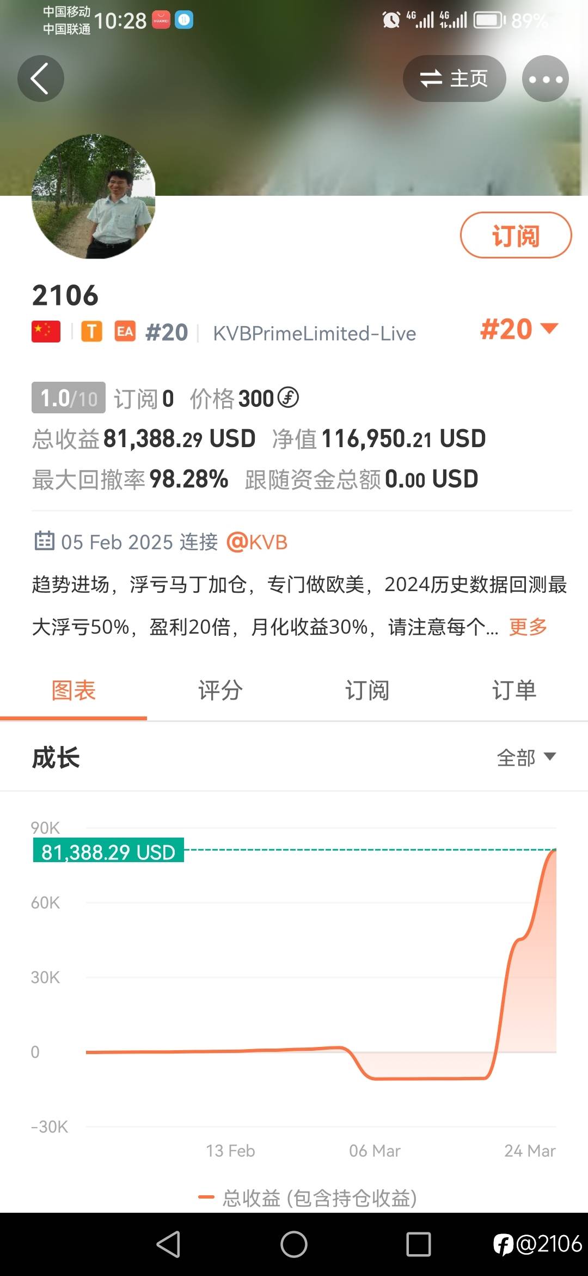Open the three-dot more options menu

coord(545,79)
